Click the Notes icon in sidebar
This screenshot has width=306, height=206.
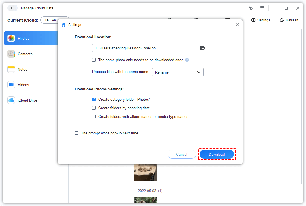click(x=11, y=69)
